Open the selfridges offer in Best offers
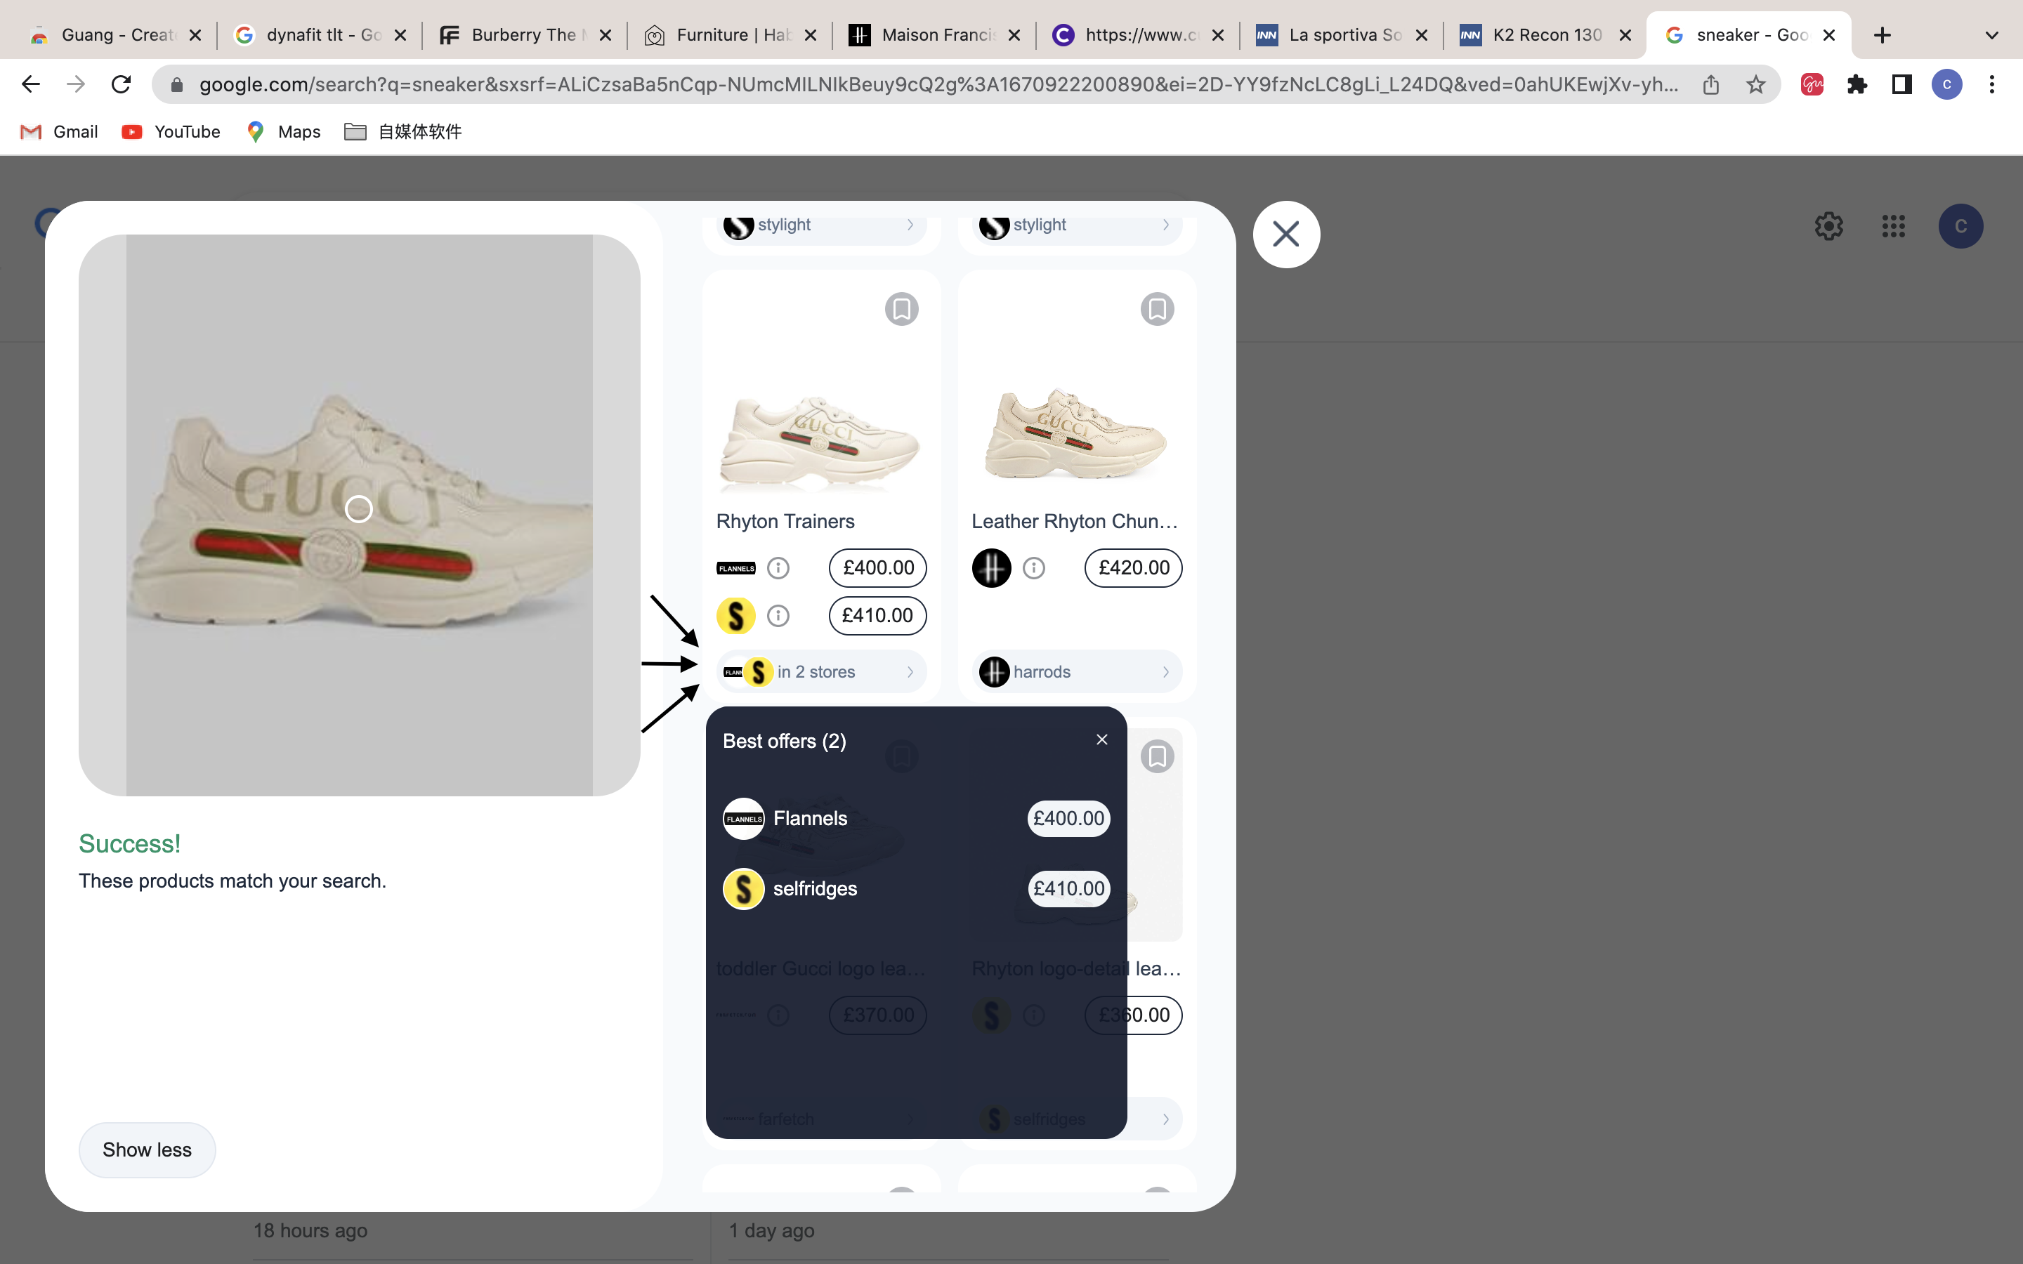Screen dimensions: 2023x1264 click(916, 888)
